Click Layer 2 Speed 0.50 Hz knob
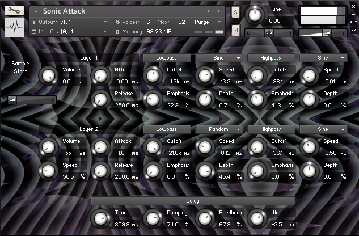Viewport: 359px width, 236px height. pyautogui.click(x=309, y=147)
